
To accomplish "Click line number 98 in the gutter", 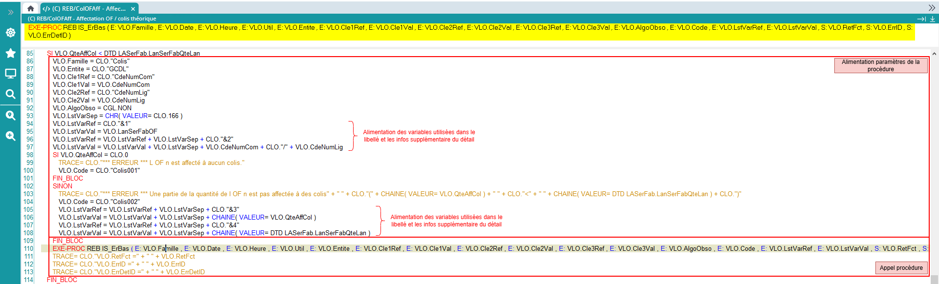I will 30,155.
